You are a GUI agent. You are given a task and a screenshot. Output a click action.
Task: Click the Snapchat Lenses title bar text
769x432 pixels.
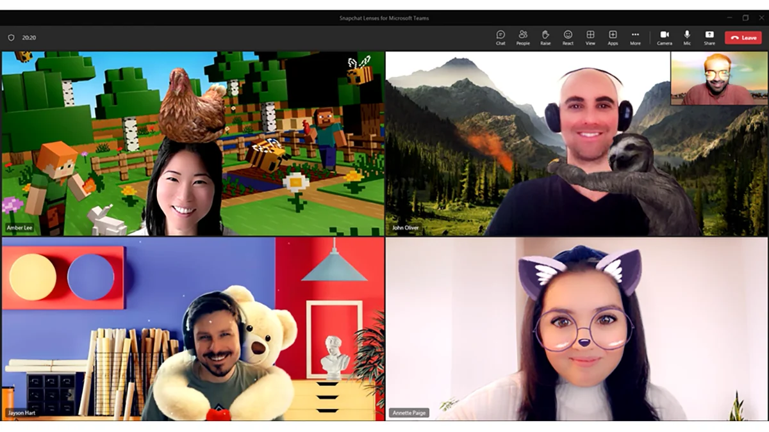point(384,19)
